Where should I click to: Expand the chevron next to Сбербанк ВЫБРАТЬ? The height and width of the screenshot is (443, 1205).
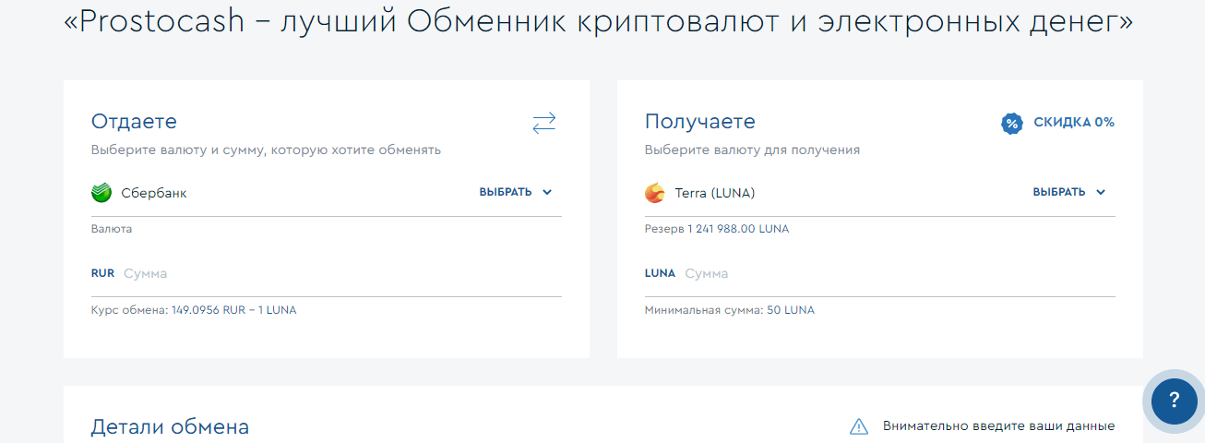coord(547,192)
